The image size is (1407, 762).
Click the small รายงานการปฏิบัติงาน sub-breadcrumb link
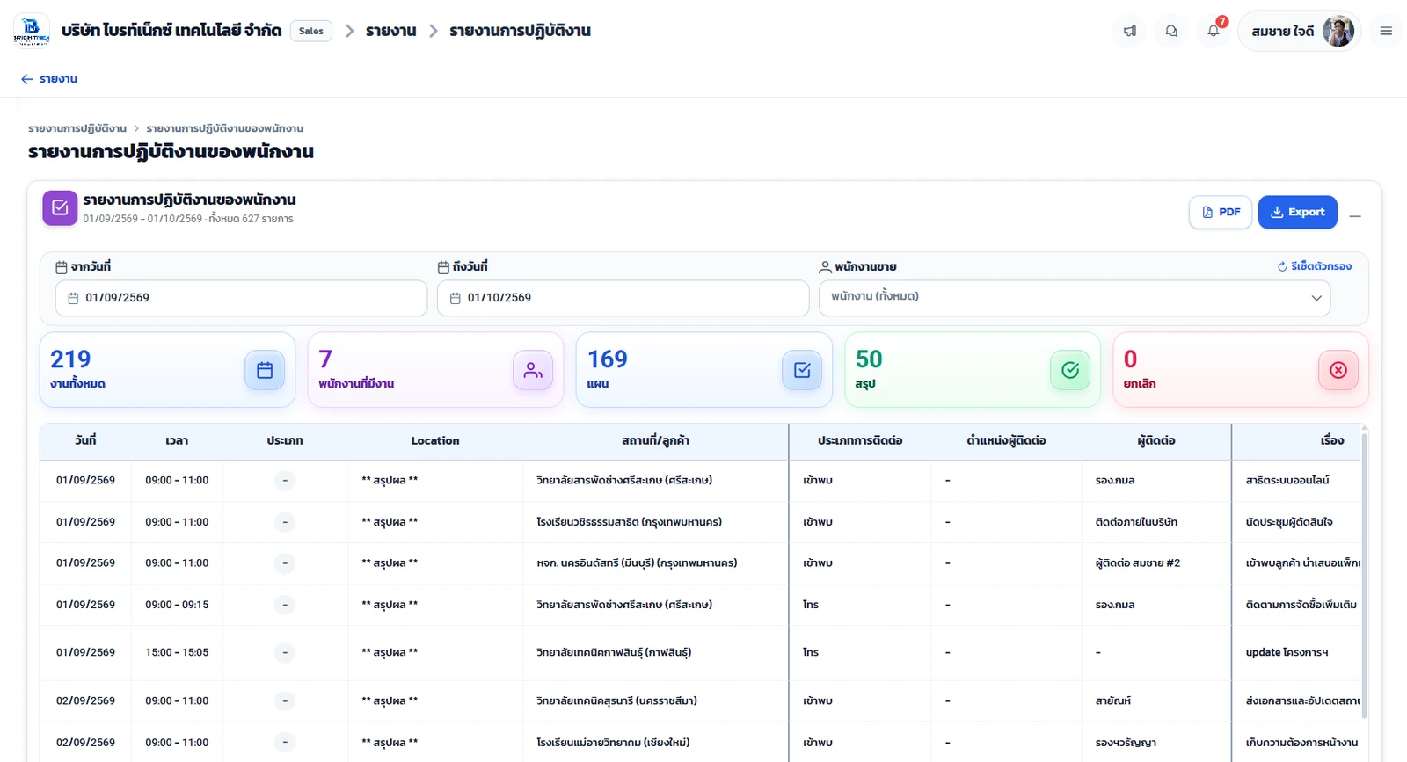pos(77,128)
